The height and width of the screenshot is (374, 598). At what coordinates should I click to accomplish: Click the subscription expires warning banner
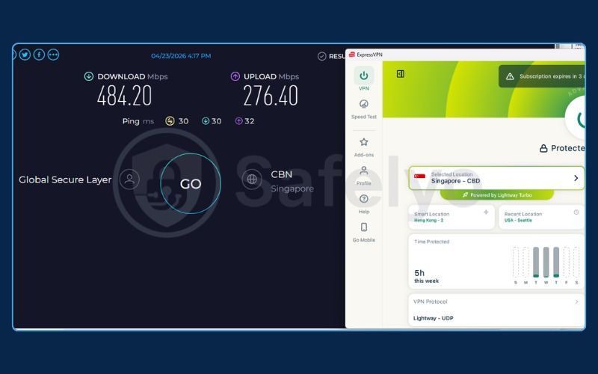click(x=541, y=76)
